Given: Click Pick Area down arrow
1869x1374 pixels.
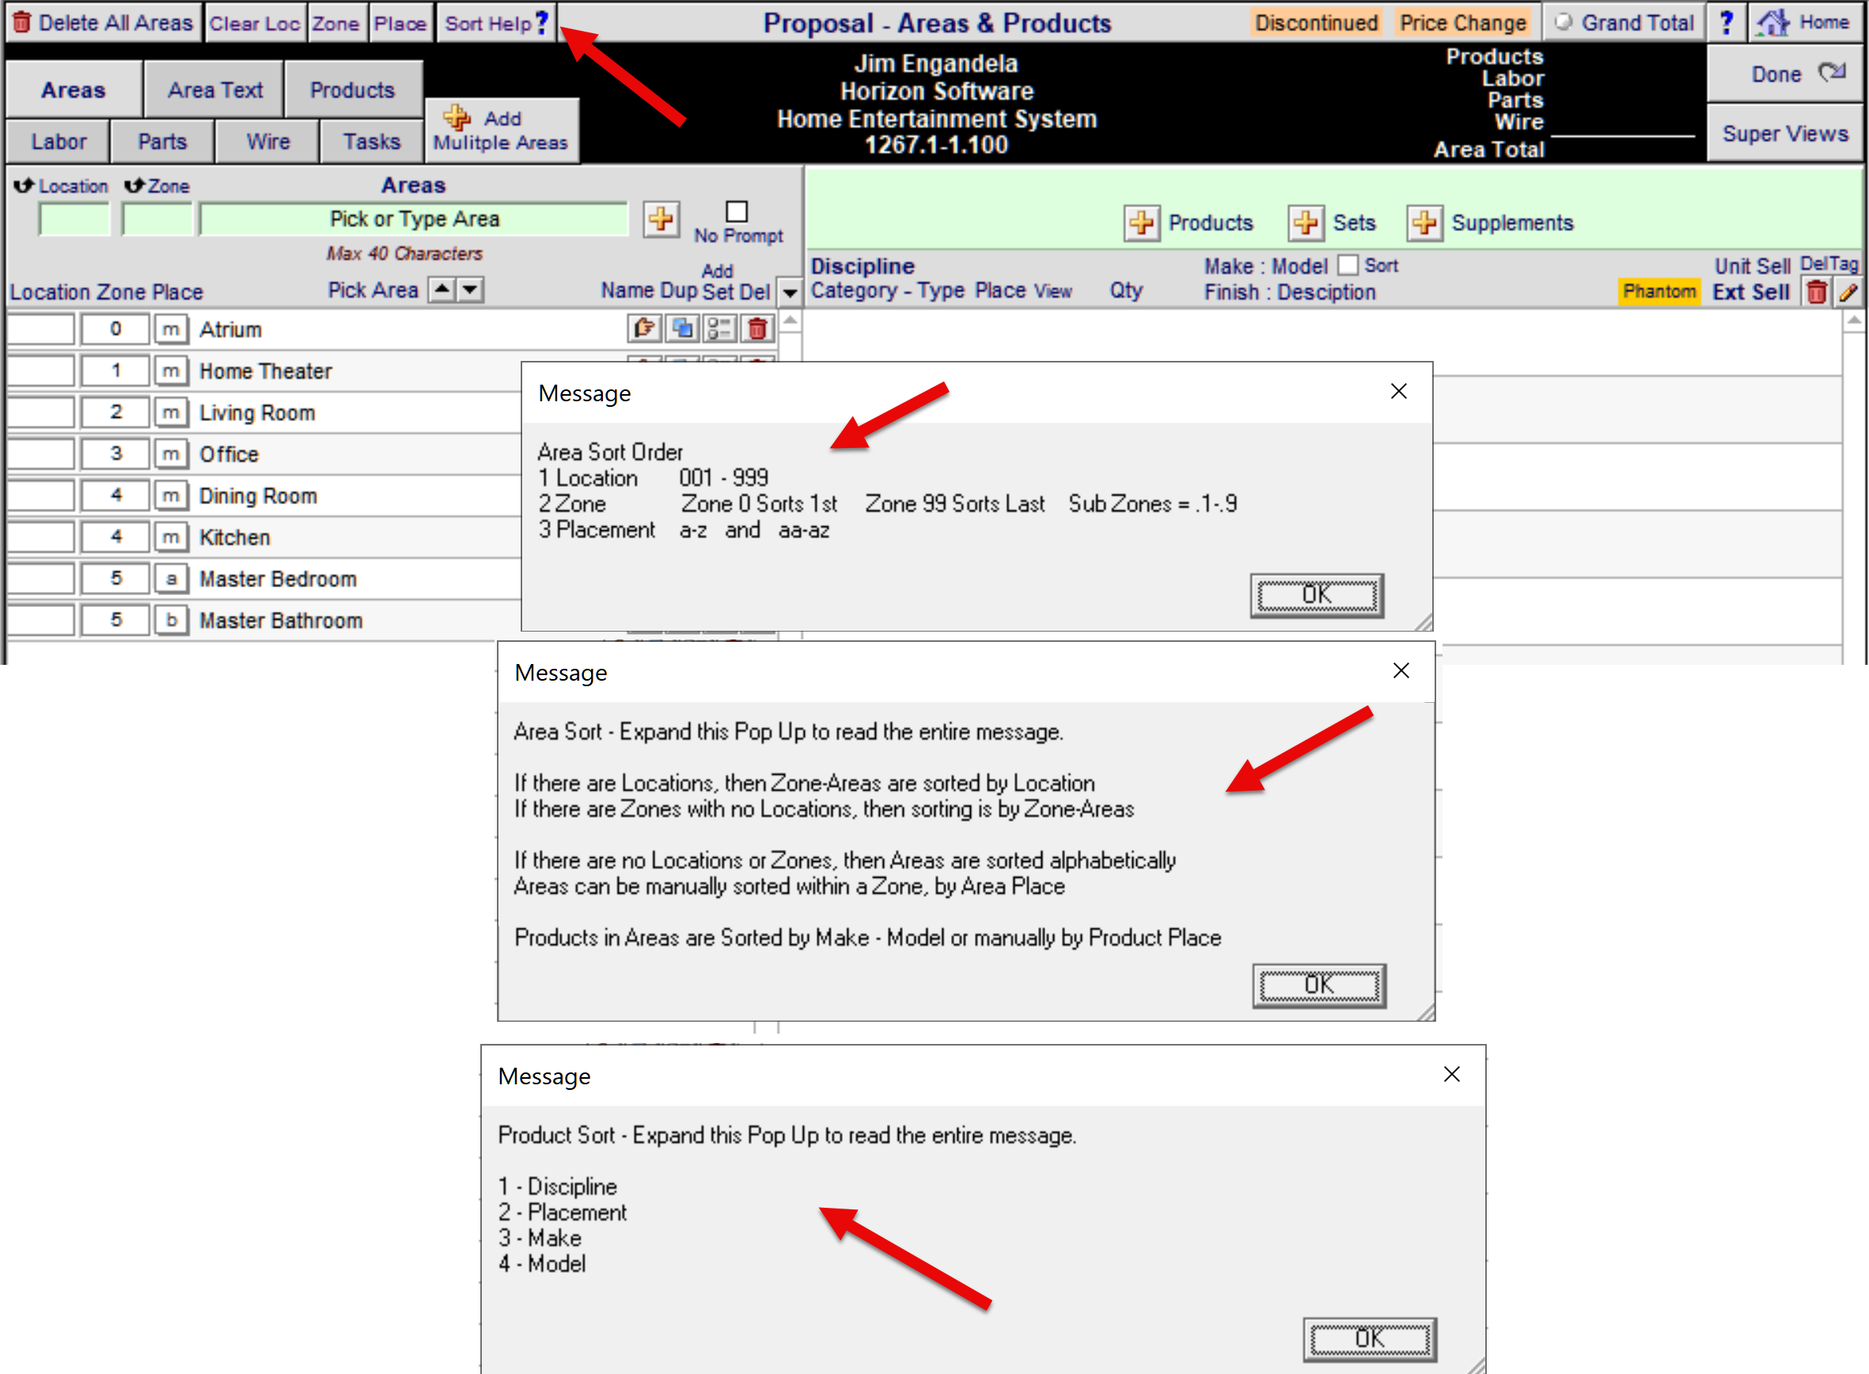Looking at the screenshot, I should point(471,290).
